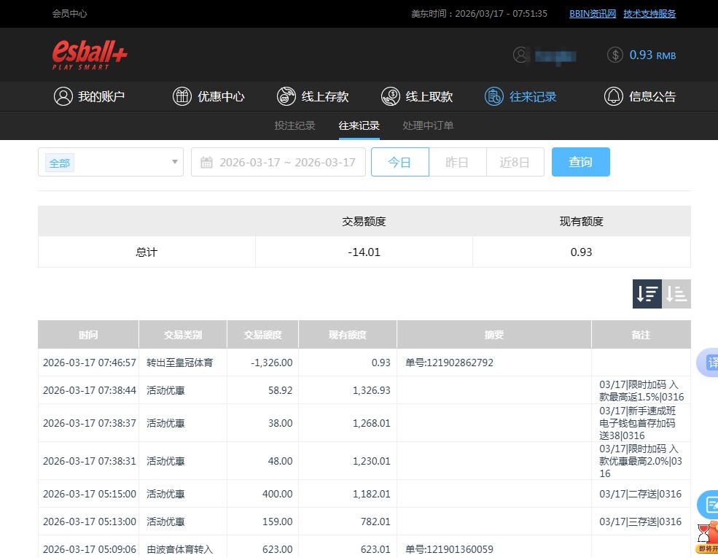Open the 信息公告 announcements icon

coord(613,96)
